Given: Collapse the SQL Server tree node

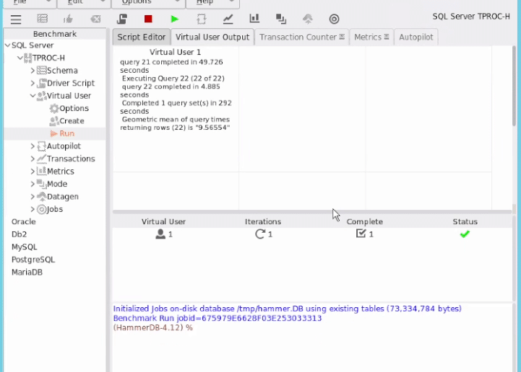Looking at the screenshot, I should 8,45.
